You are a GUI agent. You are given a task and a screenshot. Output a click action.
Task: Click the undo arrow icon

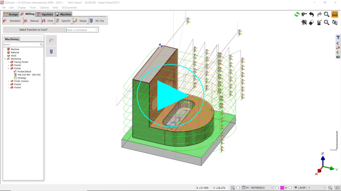coord(312,15)
